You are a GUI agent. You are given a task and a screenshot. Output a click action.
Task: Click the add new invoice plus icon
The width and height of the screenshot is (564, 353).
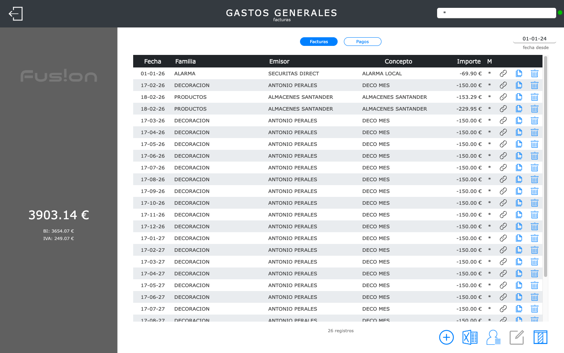[x=446, y=337]
